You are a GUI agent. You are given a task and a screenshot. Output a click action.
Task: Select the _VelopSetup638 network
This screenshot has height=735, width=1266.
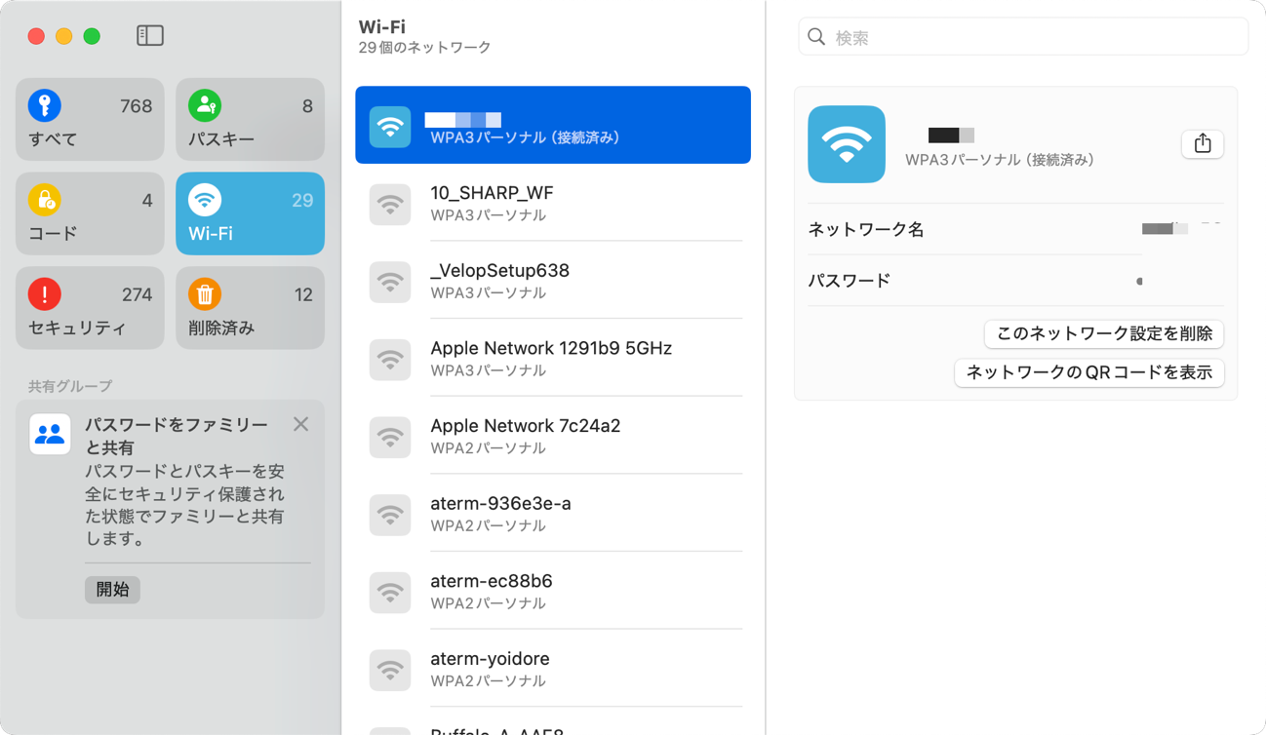click(x=553, y=281)
